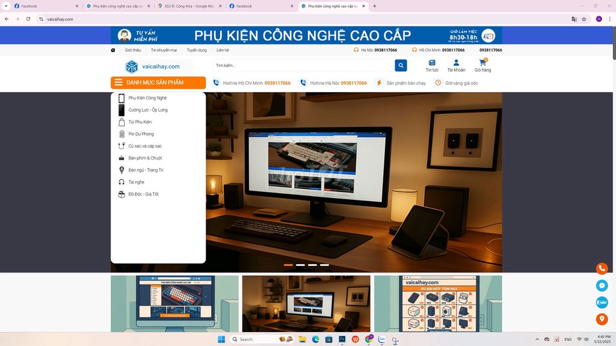The width and height of the screenshot is (616, 346).
Task: Click the orange map location floating button
Action: (x=602, y=319)
